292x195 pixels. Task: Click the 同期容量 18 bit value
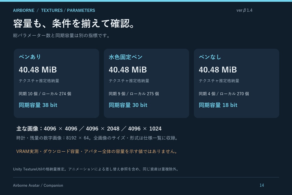tap(218, 105)
